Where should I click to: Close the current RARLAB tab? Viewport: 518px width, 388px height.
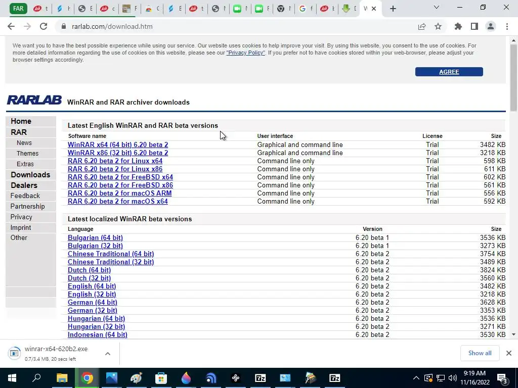[374, 9]
